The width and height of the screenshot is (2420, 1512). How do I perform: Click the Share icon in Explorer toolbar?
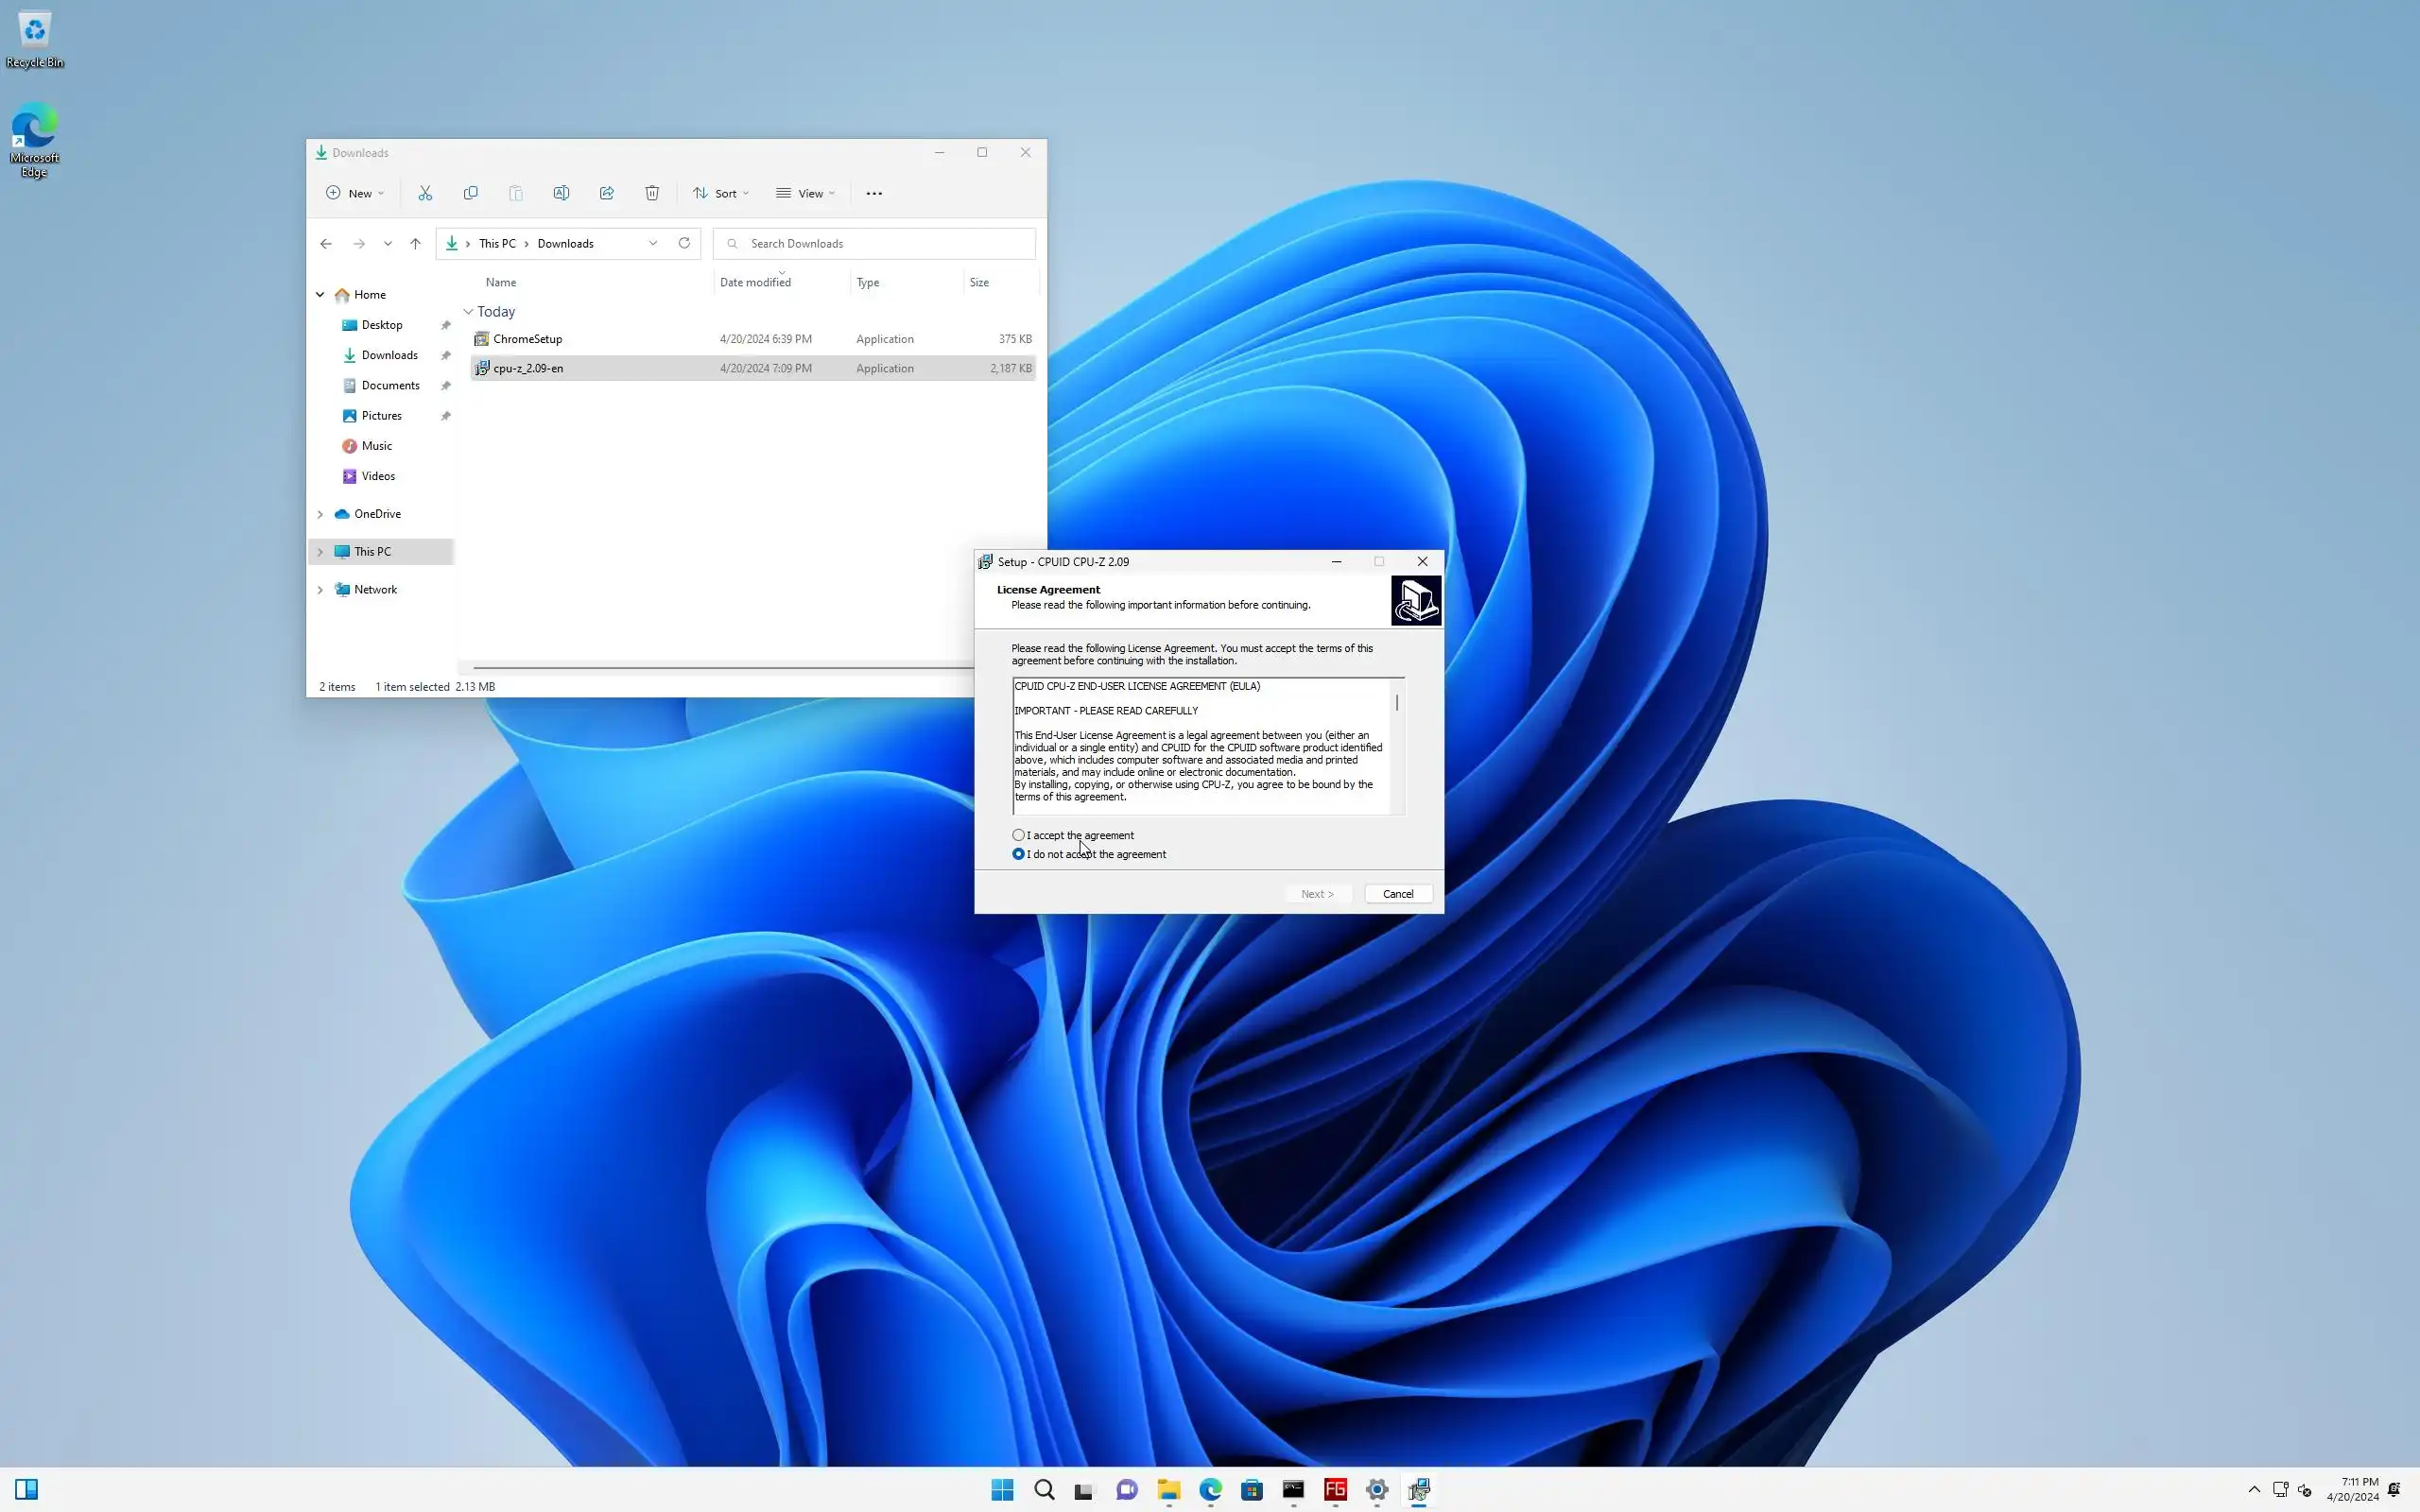(606, 193)
